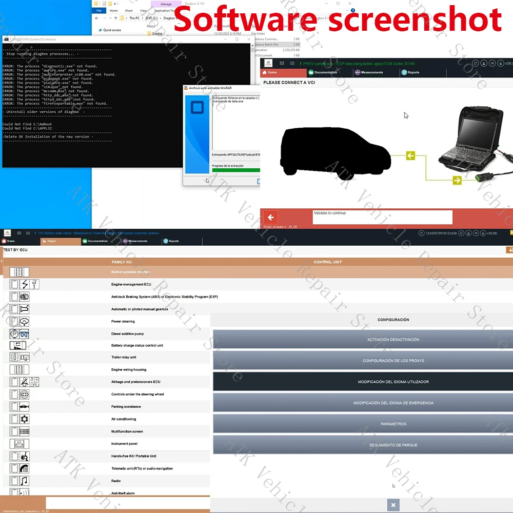Viewport: 513px width, 513px height.
Task: Click the yellow left arrow connection icon
Action: (x=410, y=155)
